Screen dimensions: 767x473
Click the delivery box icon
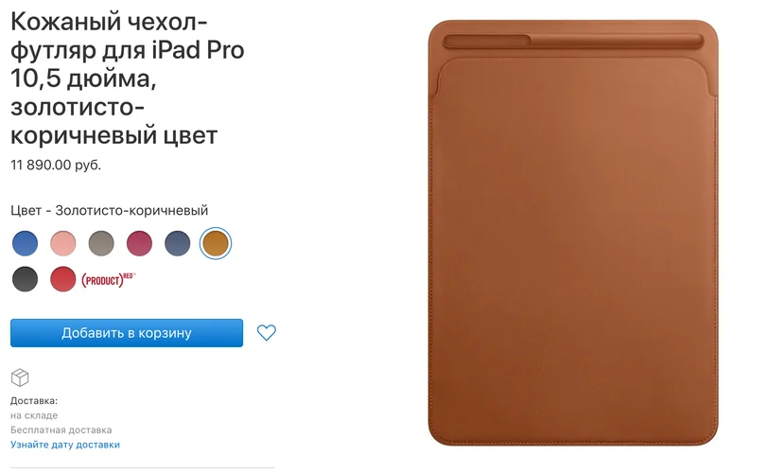(x=20, y=377)
